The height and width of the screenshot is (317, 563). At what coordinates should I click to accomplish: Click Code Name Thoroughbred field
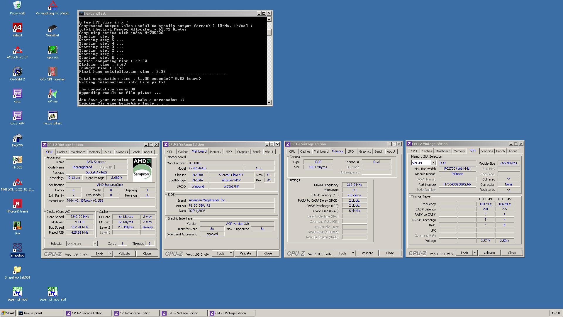tap(82, 167)
